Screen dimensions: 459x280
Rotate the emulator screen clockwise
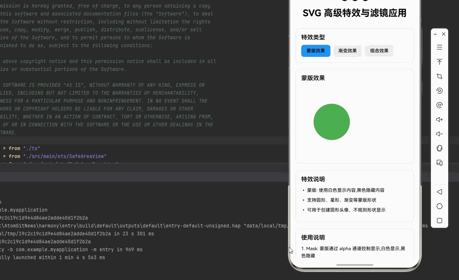tap(439, 105)
